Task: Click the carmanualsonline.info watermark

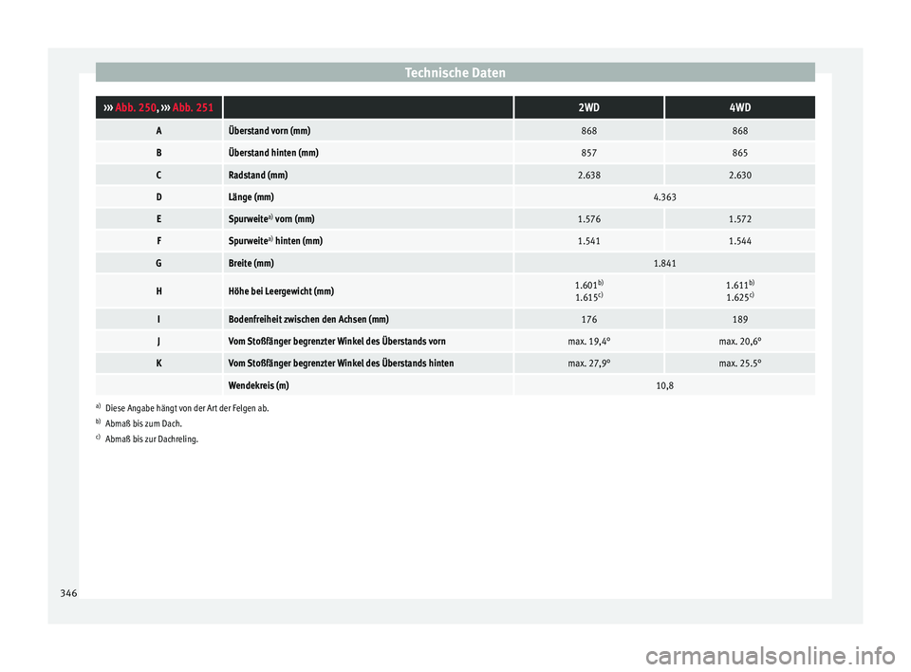Action: click(771, 656)
